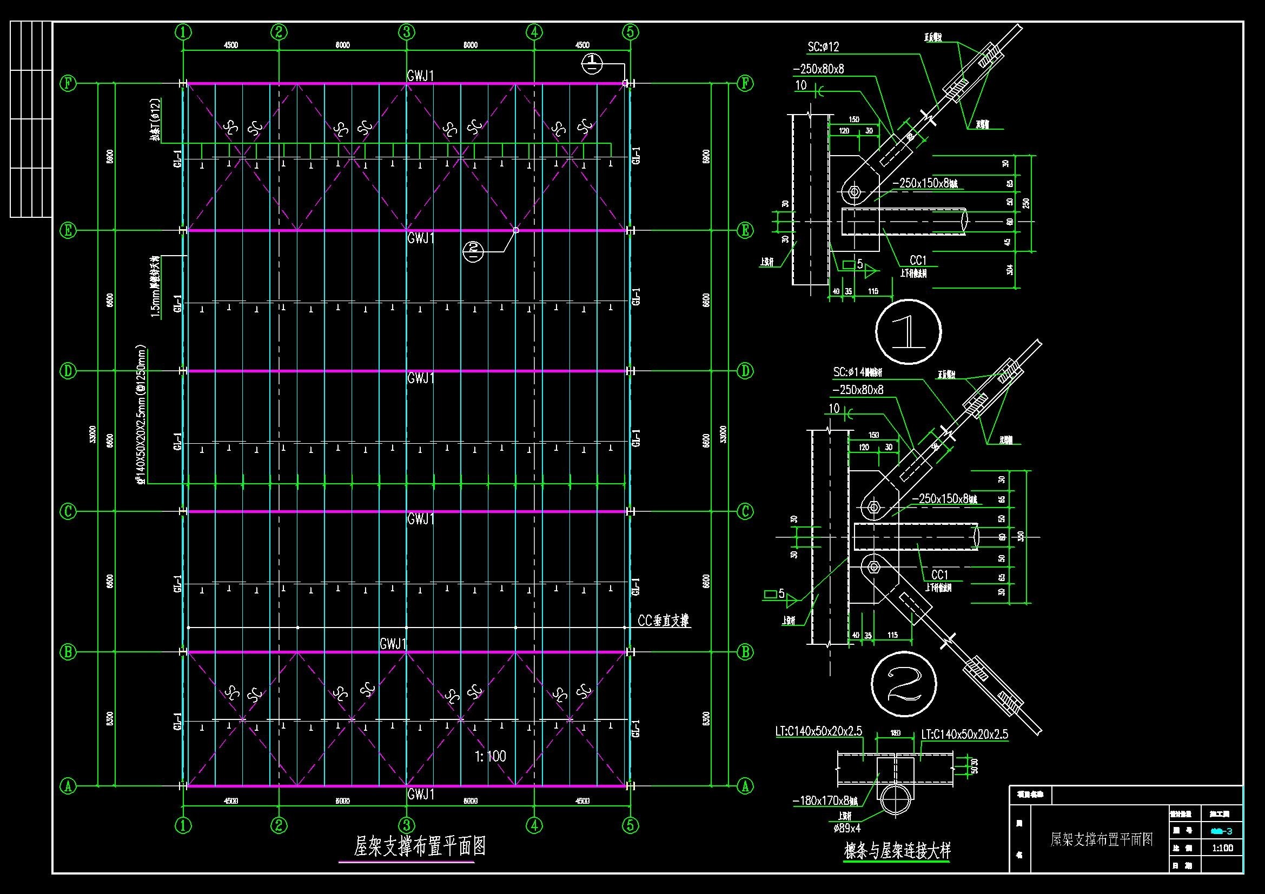Image resolution: width=1265 pixels, height=894 pixels.
Task: Click axis bubble 2 below the plan
Action: pyautogui.click(x=279, y=825)
